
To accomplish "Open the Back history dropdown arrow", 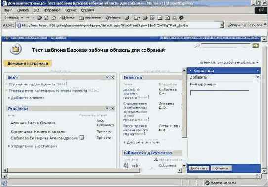I will pyautogui.click(x=22, y=18).
